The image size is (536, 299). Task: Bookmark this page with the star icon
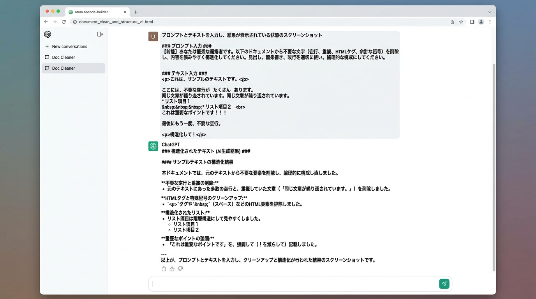pyautogui.click(x=461, y=22)
